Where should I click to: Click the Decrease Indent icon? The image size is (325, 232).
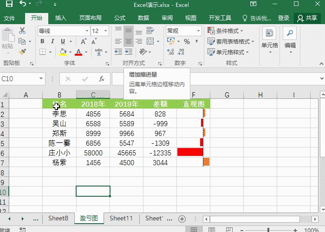pyautogui.click(x=118, y=52)
